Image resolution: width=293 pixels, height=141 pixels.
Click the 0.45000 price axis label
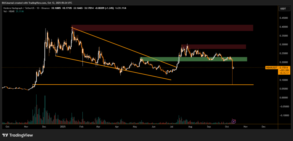pos(284,18)
